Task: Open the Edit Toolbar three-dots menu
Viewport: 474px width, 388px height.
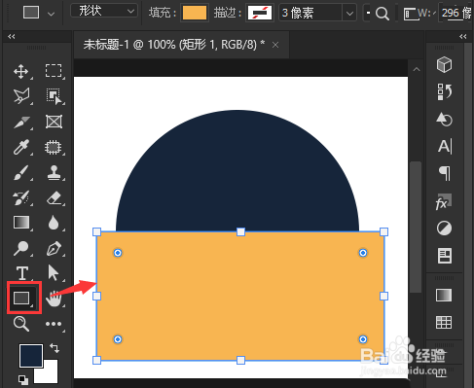Action: coord(54,324)
